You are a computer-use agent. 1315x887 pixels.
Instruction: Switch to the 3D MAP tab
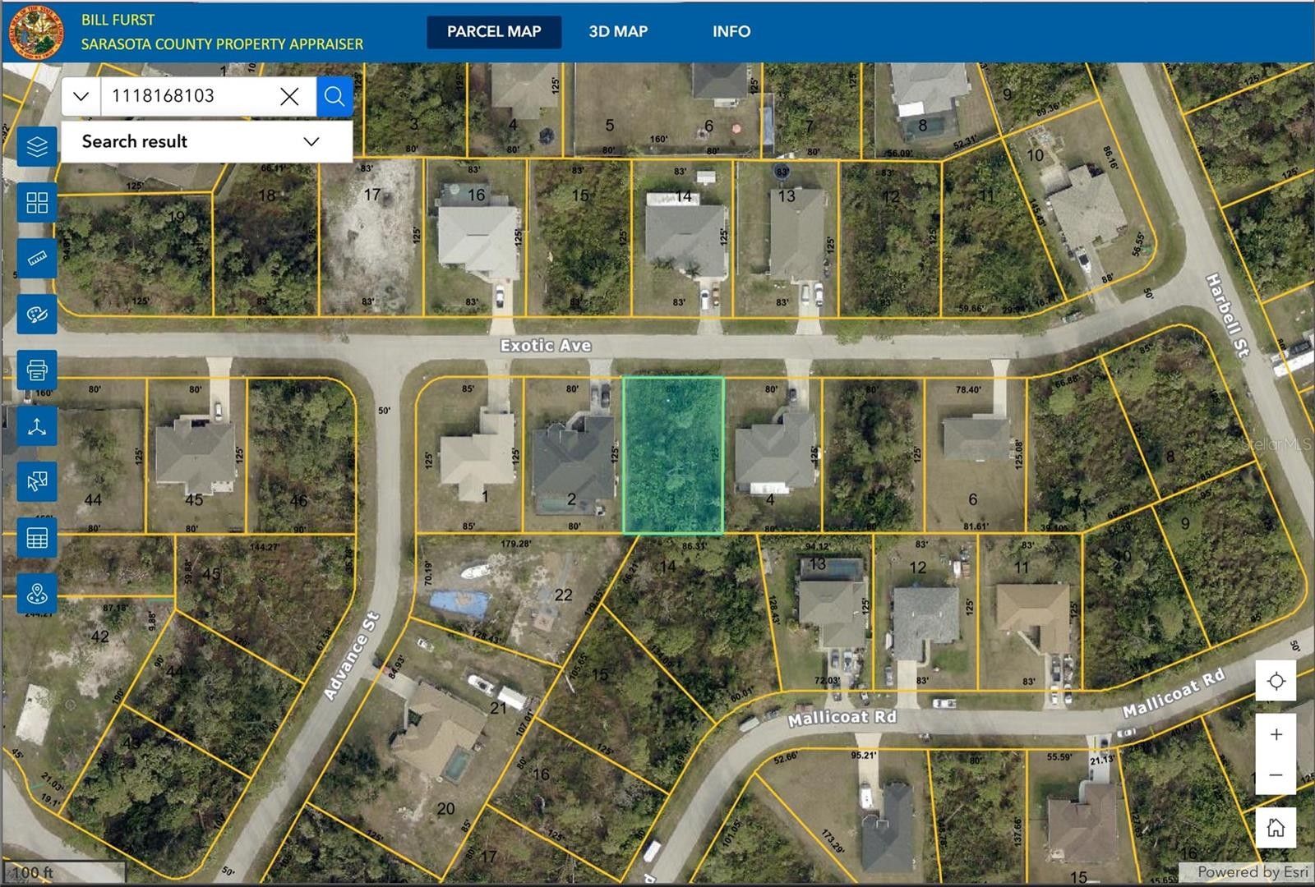pyautogui.click(x=618, y=31)
